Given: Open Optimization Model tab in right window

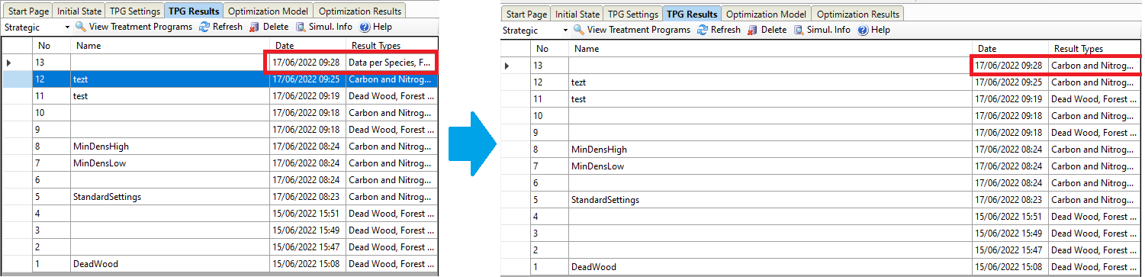Looking at the screenshot, I should pos(767,14).
